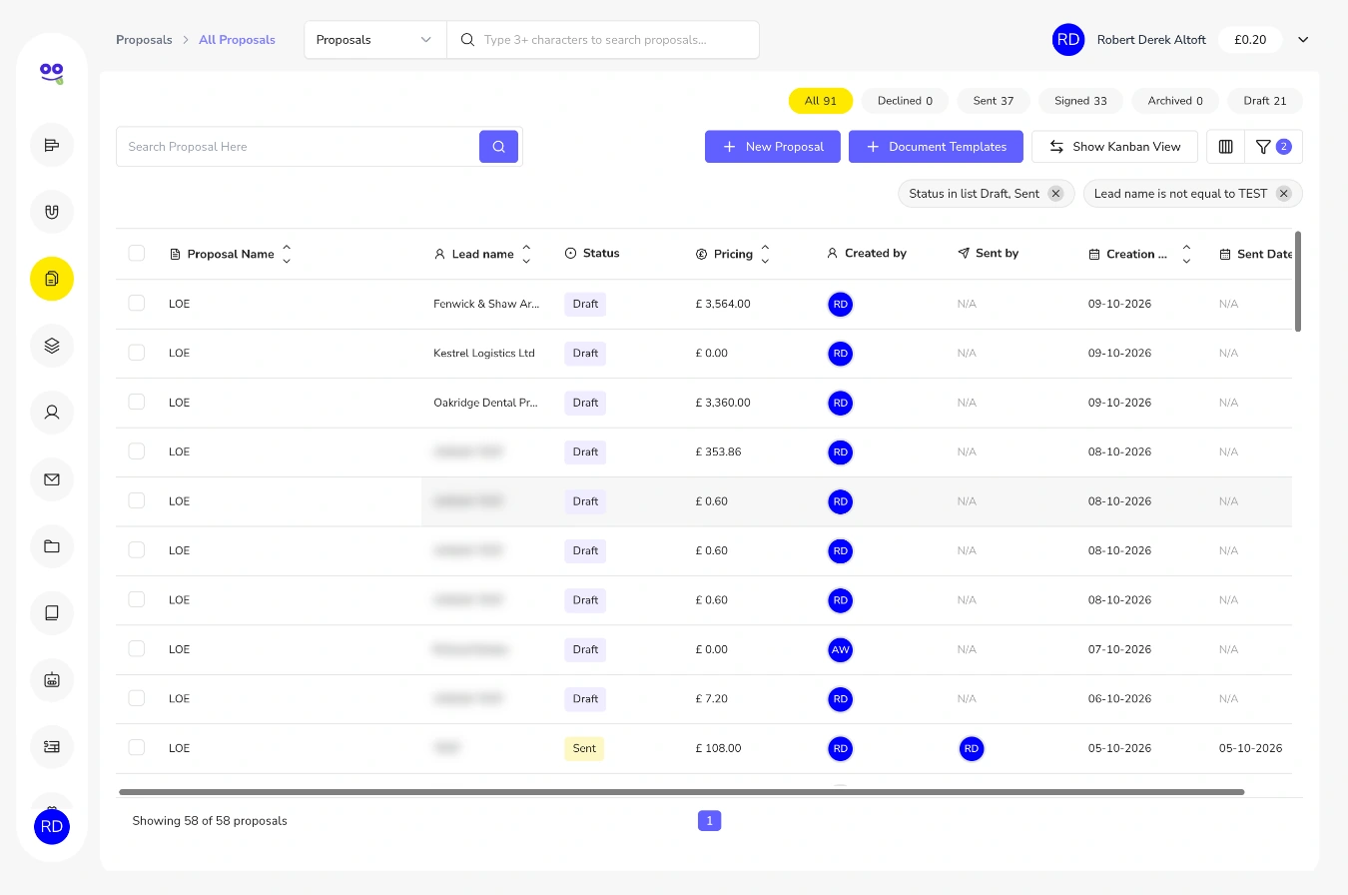Click the purple magnifier search button
The height and width of the screenshot is (895, 1348).
tap(498, 147)
